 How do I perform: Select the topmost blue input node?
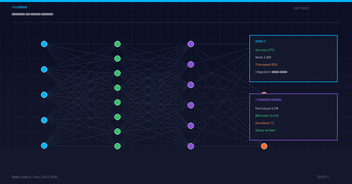point(44,44)
